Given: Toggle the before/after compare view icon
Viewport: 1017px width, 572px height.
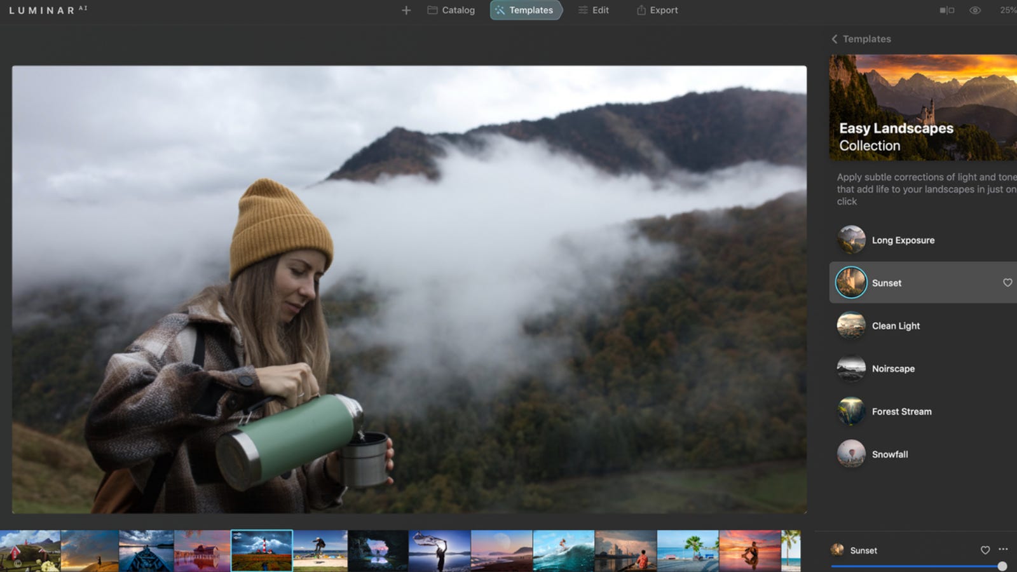Looking at the screenshot, I should point(946,10).
